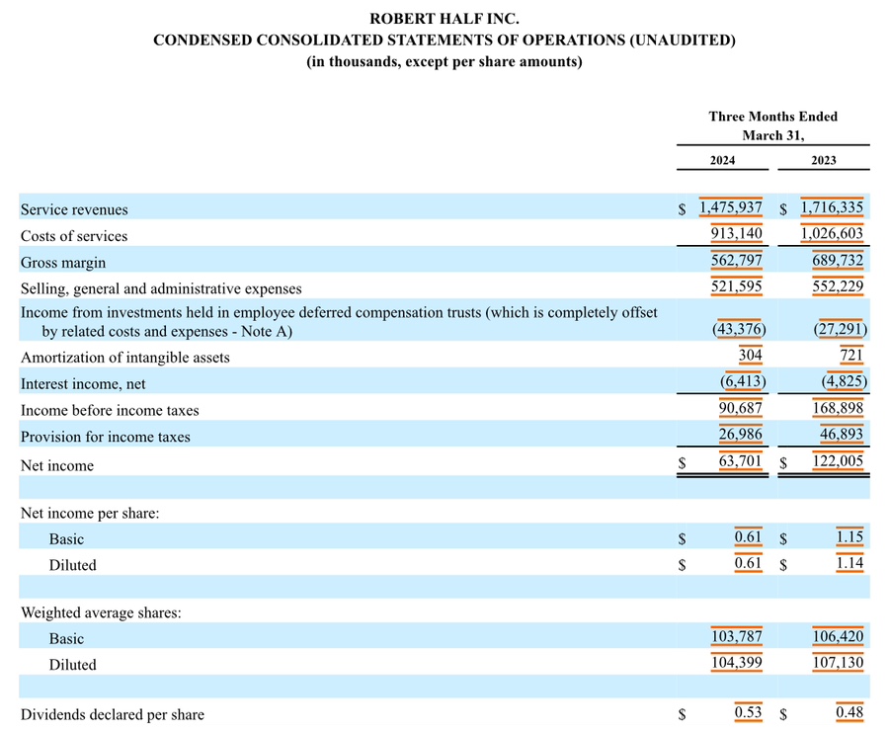
Task: Click net income value 122,005
Action: pos(838,460)
